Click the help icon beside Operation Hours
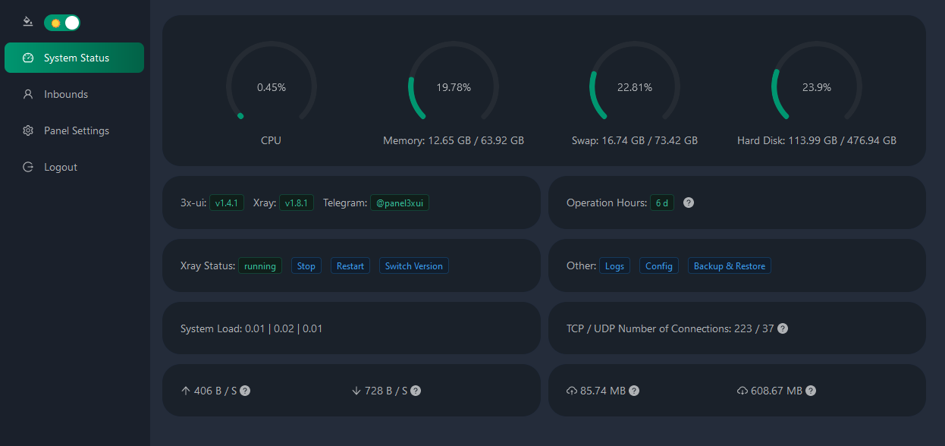This screenshot has width=945, height=446. (x=689, y=203)
